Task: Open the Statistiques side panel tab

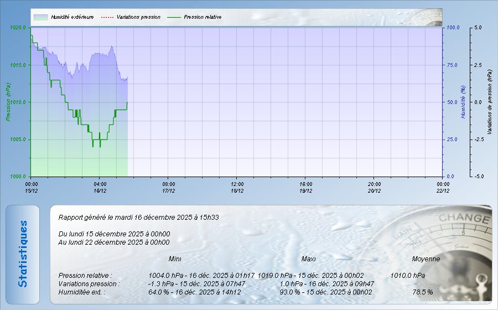Action: point(23,254)
